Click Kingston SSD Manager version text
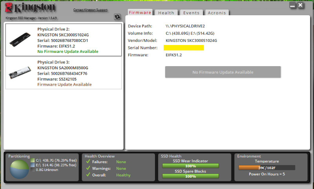Screen dimensions: 314x189 click(x=31, y=18)
